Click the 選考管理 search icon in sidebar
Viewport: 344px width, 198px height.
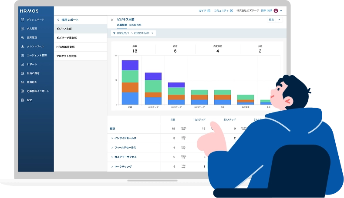pos(22,37)
